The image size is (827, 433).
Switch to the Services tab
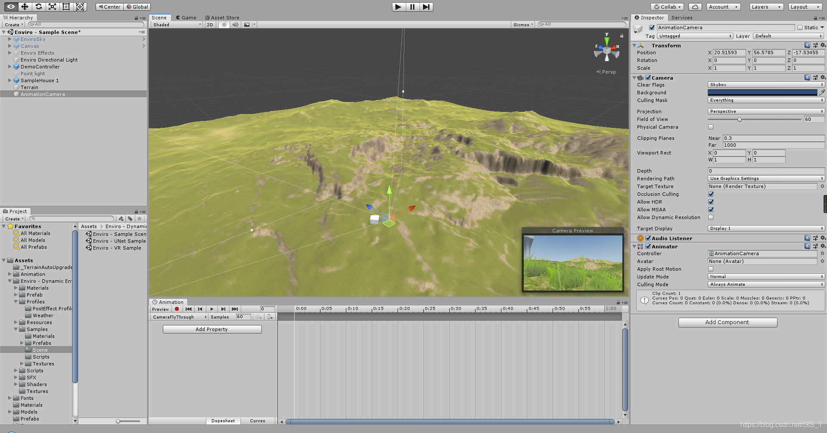pyautogui.click(x=682, y=18)
